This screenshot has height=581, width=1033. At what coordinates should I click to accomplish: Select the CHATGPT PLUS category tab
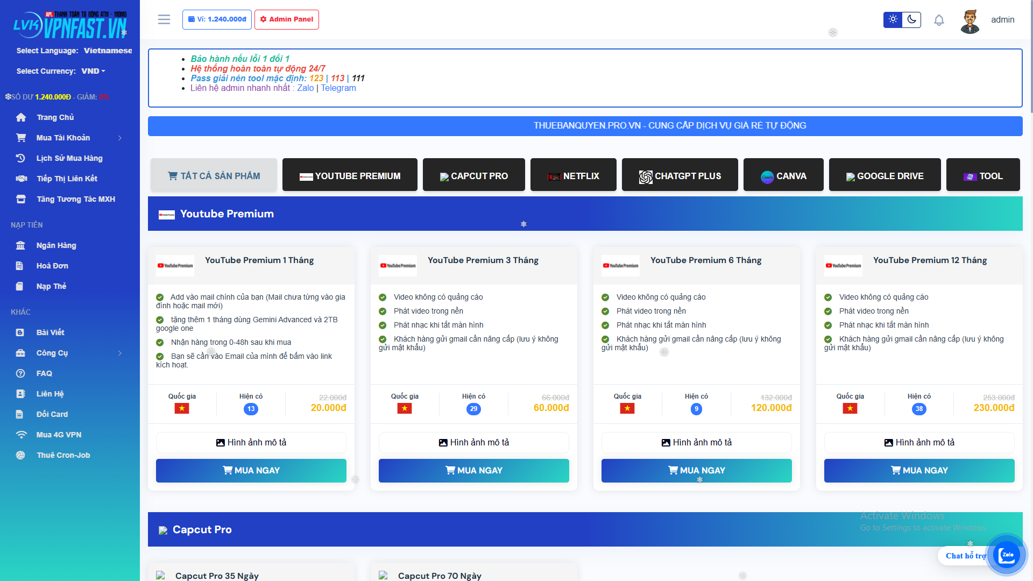click(x=680, y=175)
